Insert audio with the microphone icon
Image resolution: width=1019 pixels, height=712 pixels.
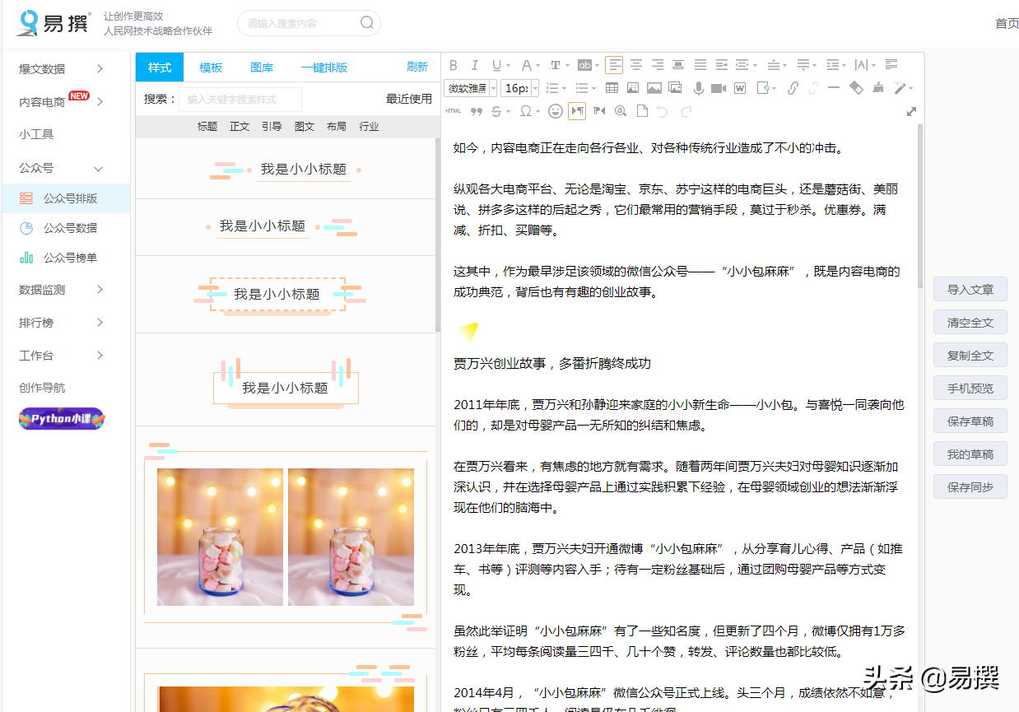[x=698, y=88]
